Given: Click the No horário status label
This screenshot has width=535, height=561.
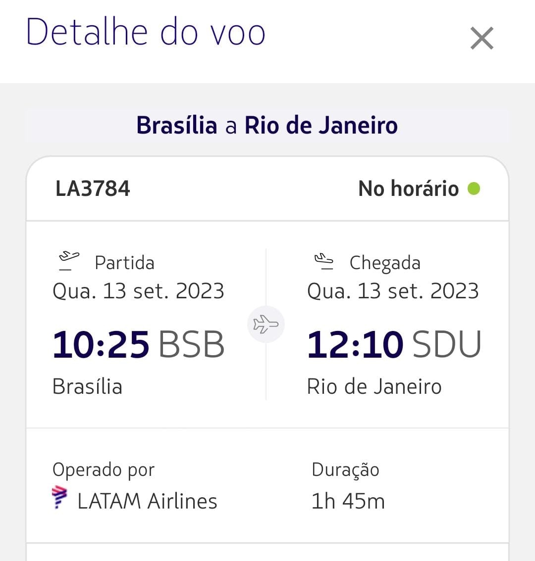Looking at the screenshot, I should pos(408,188).
